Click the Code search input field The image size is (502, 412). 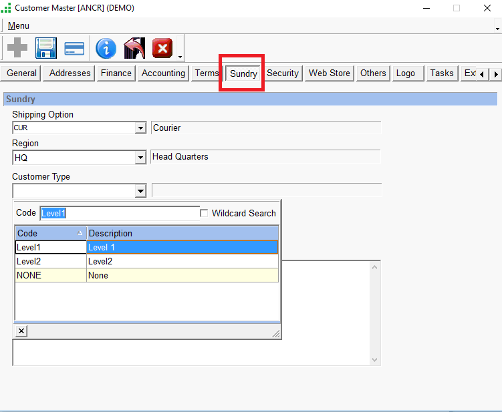(119, 213)
